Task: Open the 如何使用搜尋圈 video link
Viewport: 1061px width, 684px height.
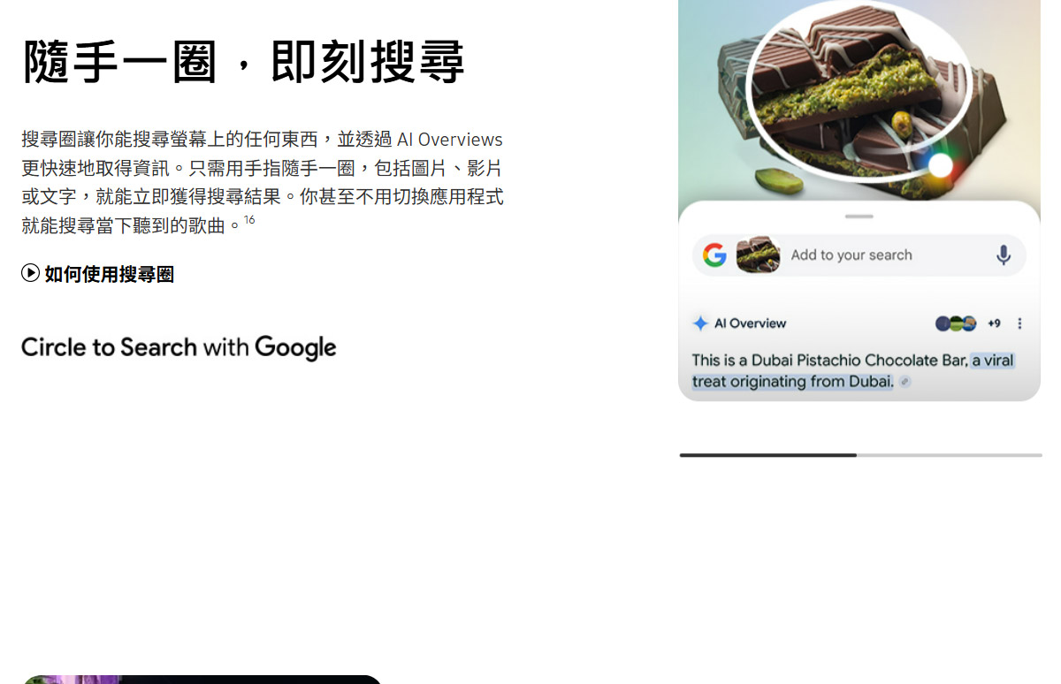Action: click(98, 274)
